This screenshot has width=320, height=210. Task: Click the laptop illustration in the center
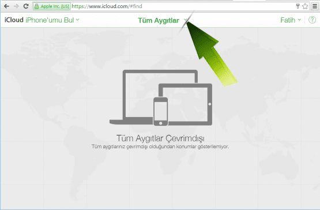143,97
